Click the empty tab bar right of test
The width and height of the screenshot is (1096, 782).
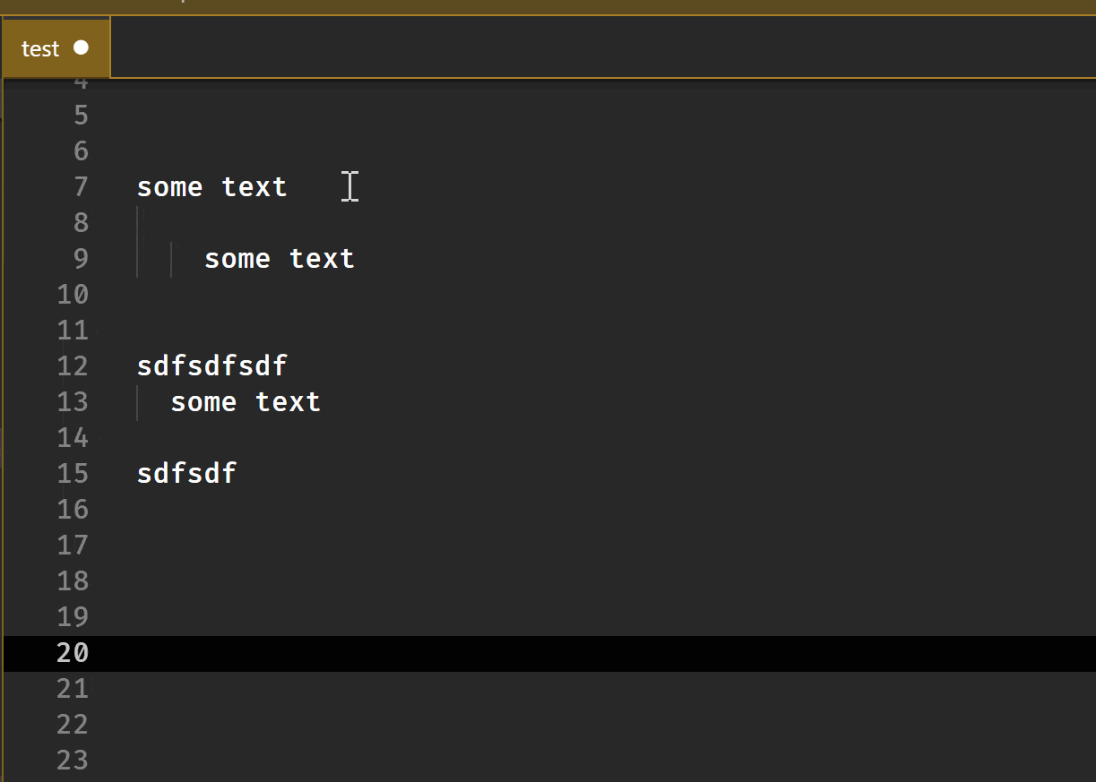point(600,49)
